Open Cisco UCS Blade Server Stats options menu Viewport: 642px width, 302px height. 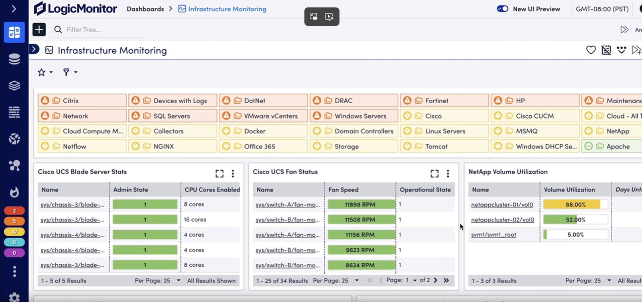pos(233,173)
